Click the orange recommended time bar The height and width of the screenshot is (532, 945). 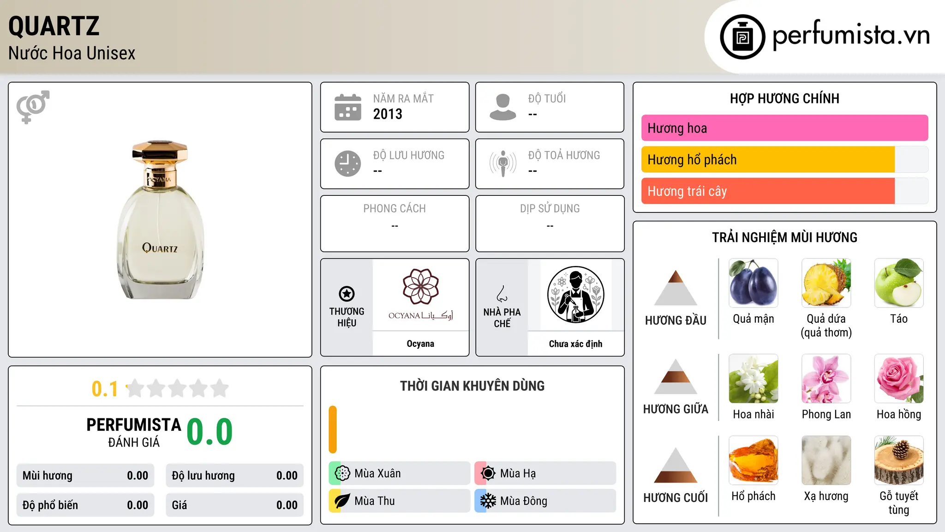tap(333, 429)
